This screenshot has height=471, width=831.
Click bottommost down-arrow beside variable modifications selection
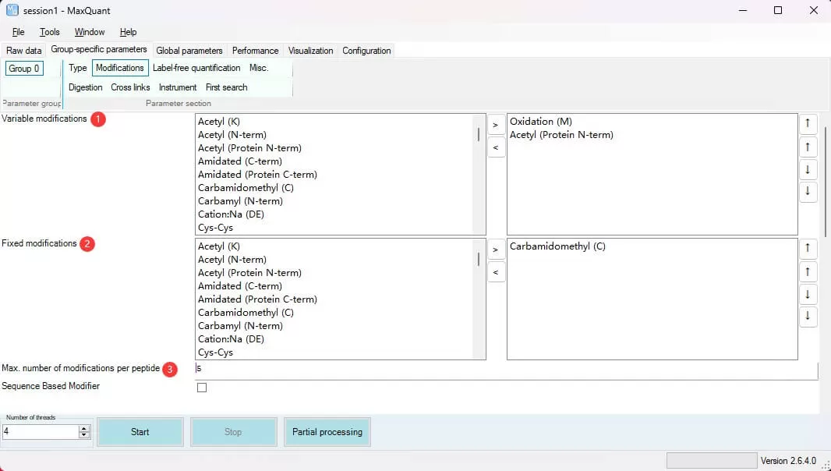(x=808, y=191)
